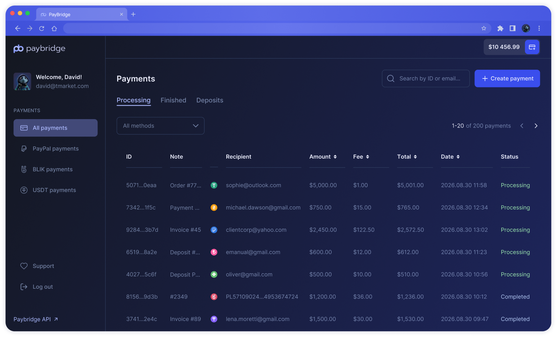
Task: Click the Create payment button
Action: [x=507, y=78]
